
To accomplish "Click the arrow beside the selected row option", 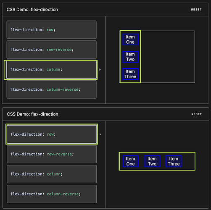I will [x=100, y=134].
